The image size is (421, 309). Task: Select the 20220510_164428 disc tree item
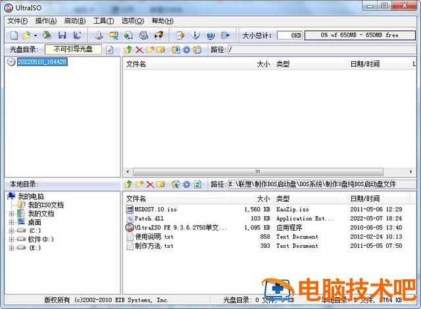tap(42, 62)
